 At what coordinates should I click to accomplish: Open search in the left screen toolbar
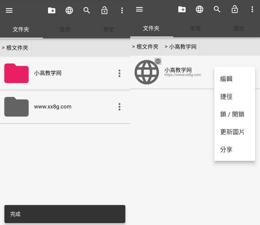pyautogui.click(x=87, y=10)
